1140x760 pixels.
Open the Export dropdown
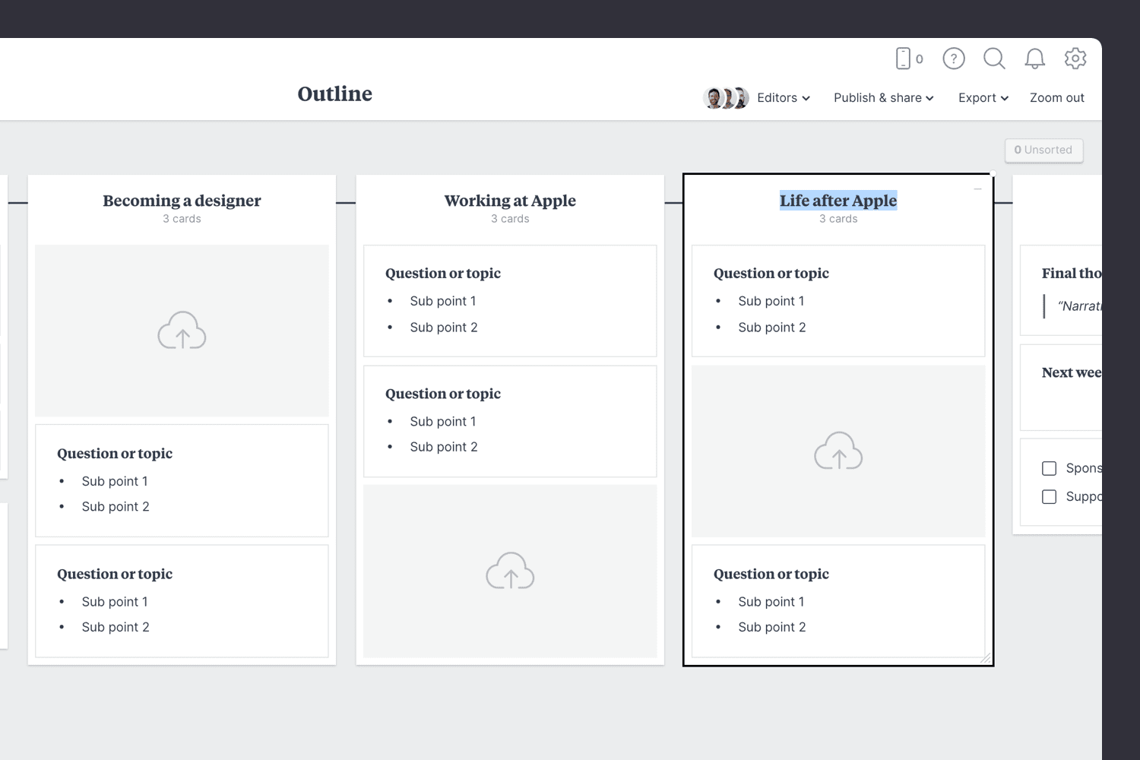coord(982,97)
